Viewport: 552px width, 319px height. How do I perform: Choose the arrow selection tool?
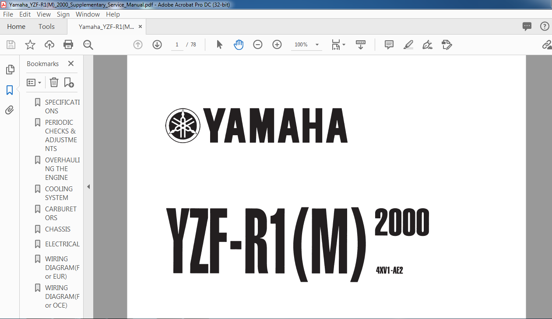click(x=220, y=45)
